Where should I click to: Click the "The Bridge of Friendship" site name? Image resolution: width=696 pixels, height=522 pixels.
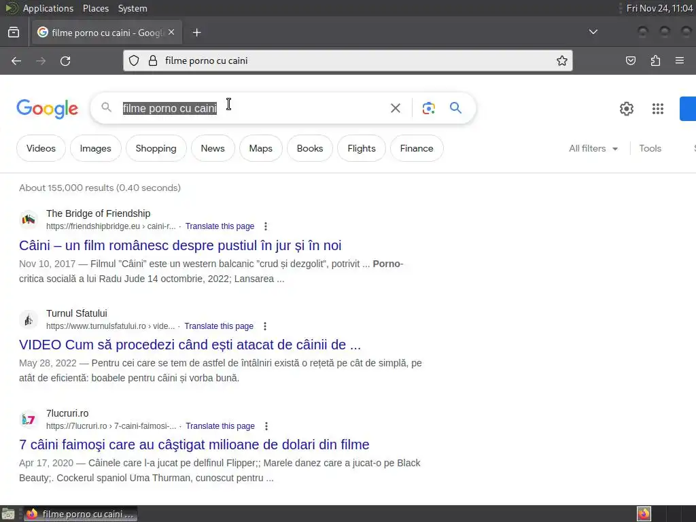[x=98, y=213]
